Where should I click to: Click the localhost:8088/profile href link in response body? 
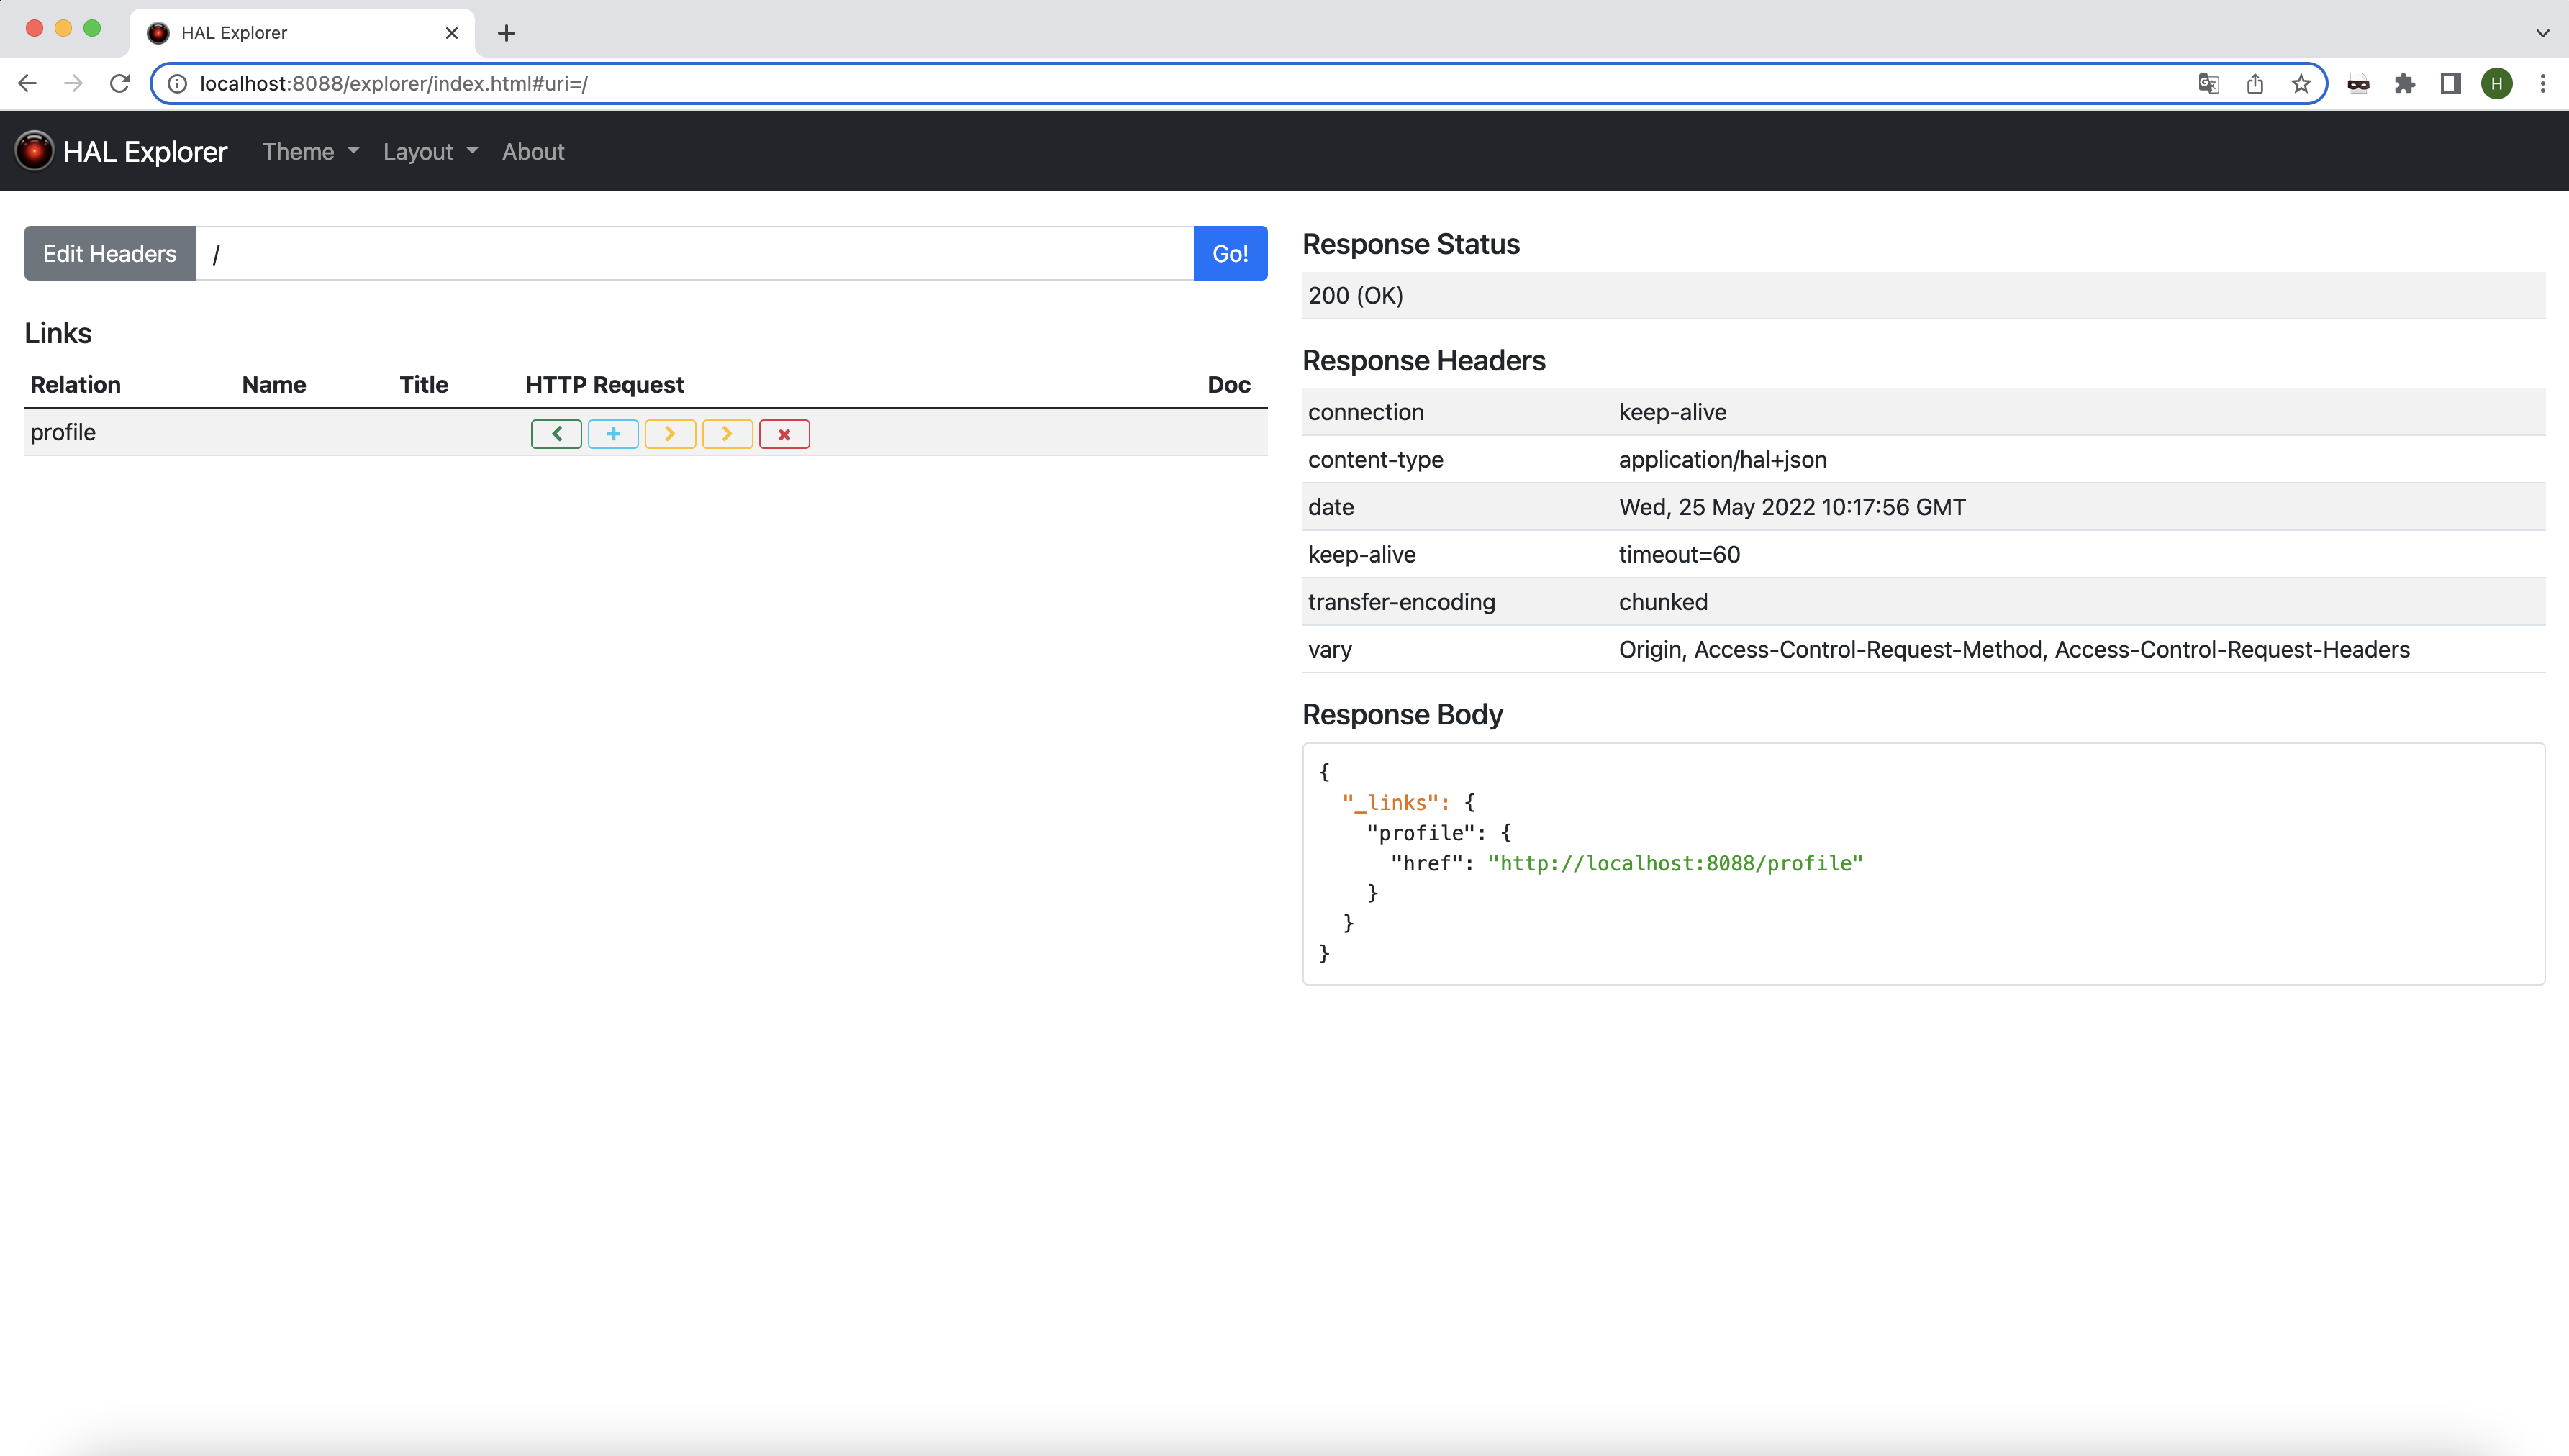[1675, 863]
